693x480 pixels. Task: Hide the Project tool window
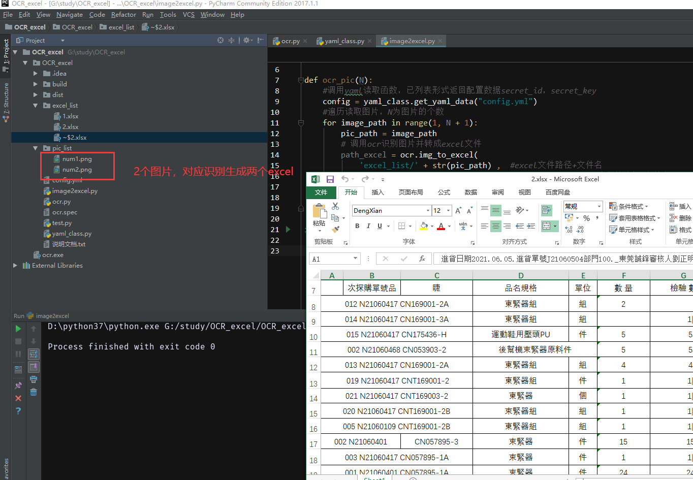click(260, 40)
